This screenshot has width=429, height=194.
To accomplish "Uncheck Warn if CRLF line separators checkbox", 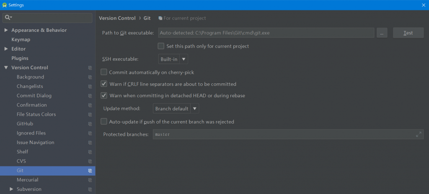I will (x=104, y=84).
